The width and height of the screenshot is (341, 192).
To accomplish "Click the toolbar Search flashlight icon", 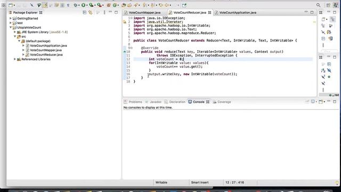I will click(136, 5).
